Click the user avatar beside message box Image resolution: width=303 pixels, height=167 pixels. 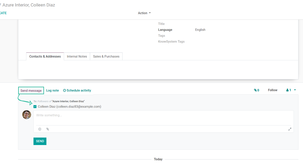(x=27, y=115)
